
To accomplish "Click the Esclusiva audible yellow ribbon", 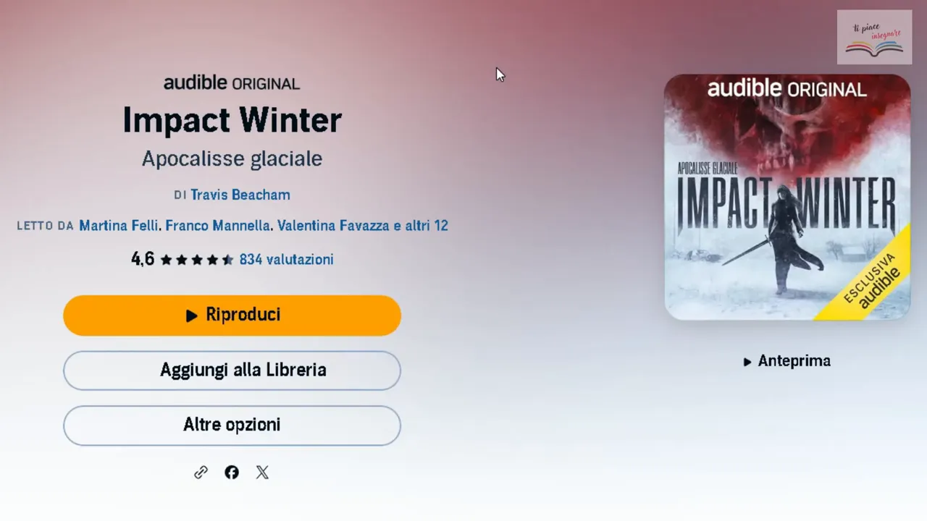I will tap(868, 278).
